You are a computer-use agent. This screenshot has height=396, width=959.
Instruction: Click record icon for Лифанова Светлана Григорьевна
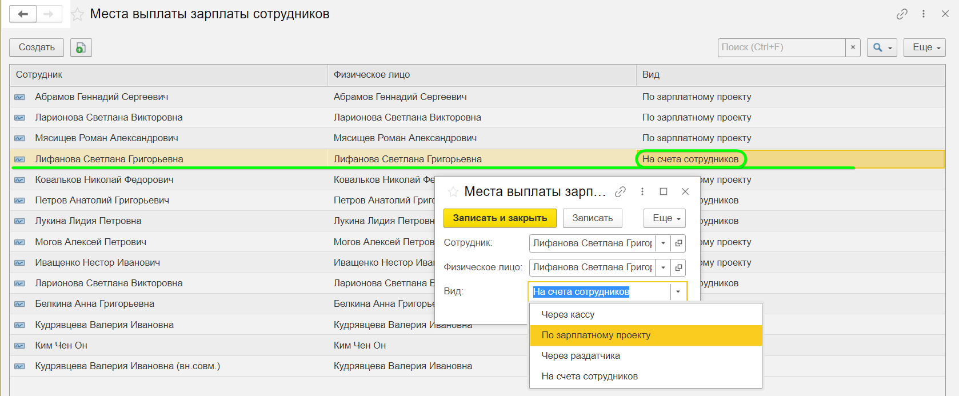click(x=20, y=159)
